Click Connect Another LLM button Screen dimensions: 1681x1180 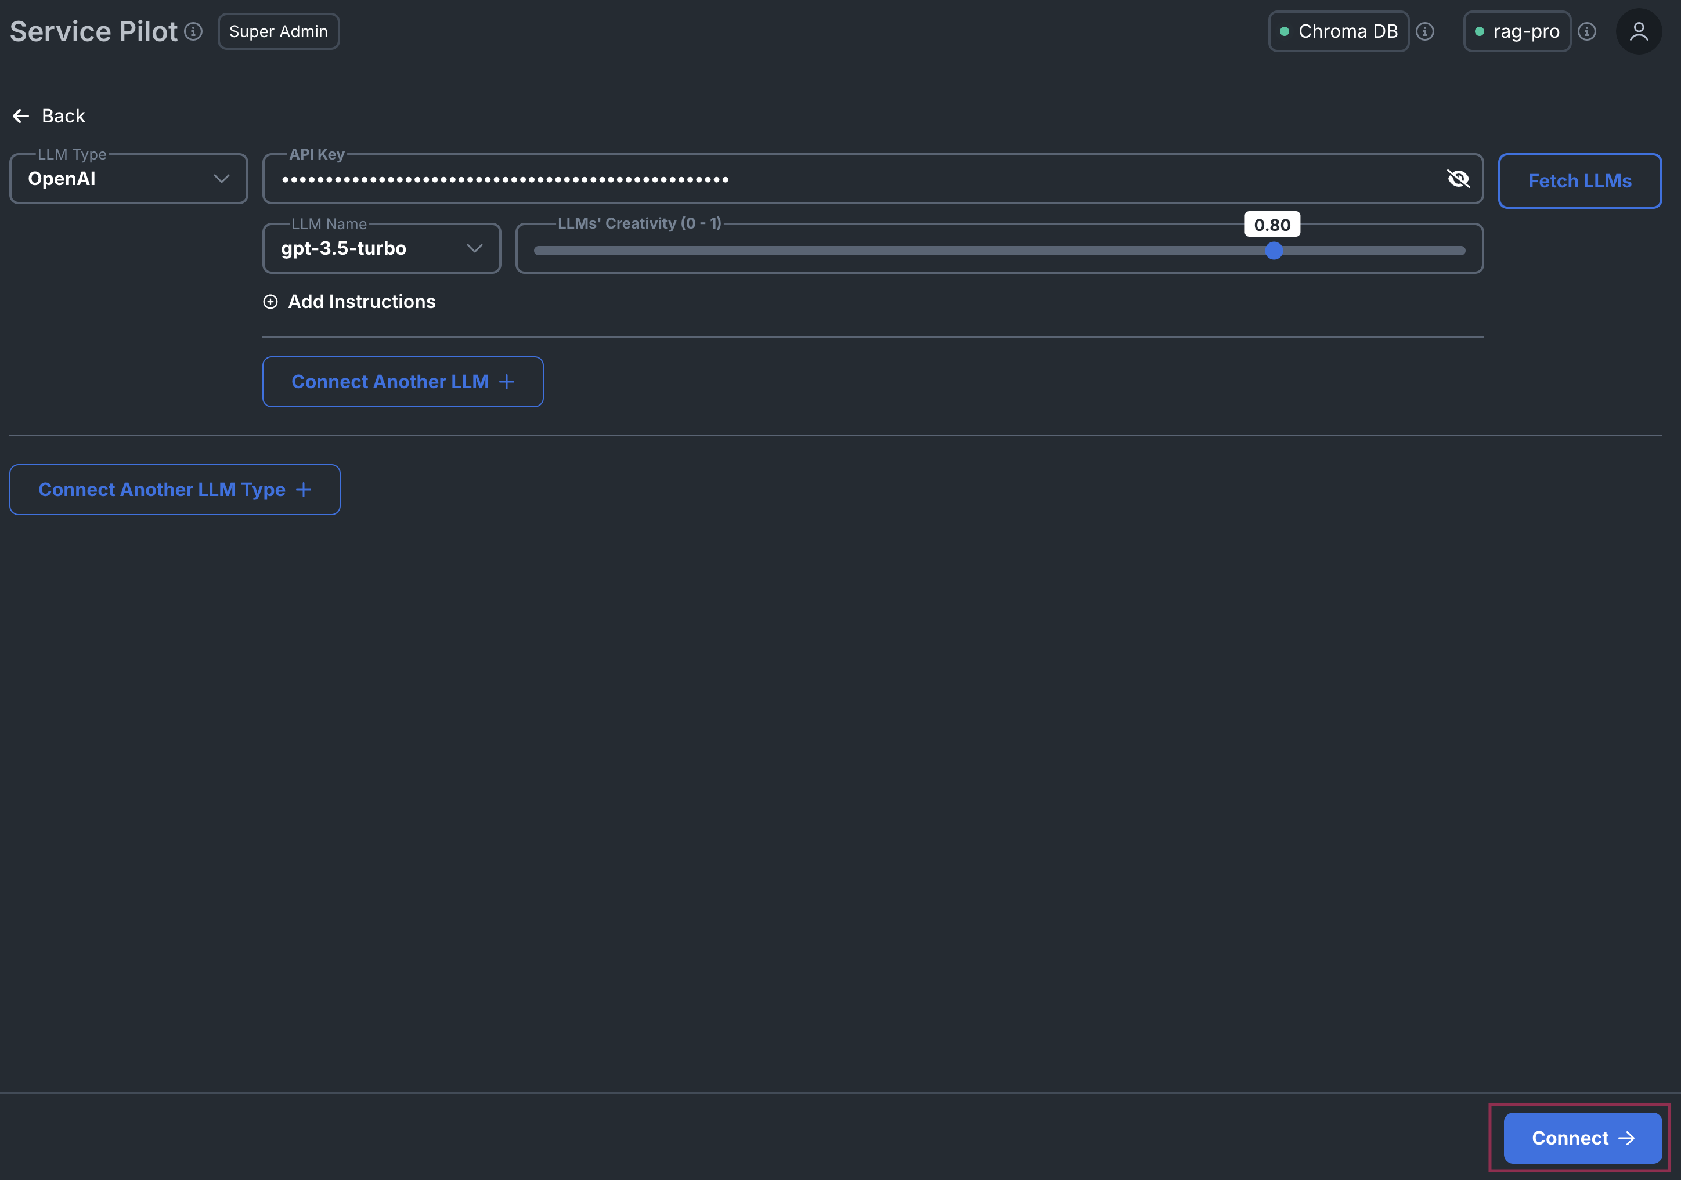(403, 382)
